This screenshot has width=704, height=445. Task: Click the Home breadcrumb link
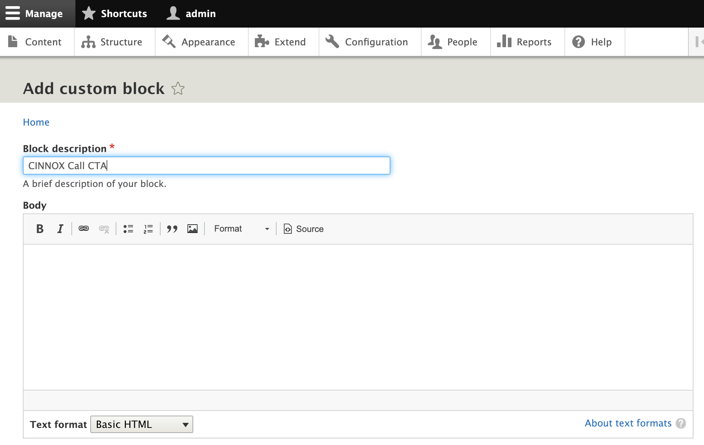point(36,122)
